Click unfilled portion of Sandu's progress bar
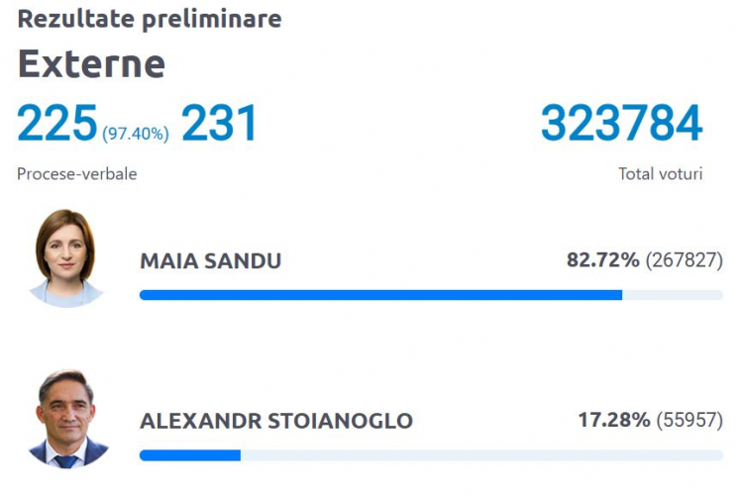The height and width of the screenshot is (496, 743). tap(673, 295)
